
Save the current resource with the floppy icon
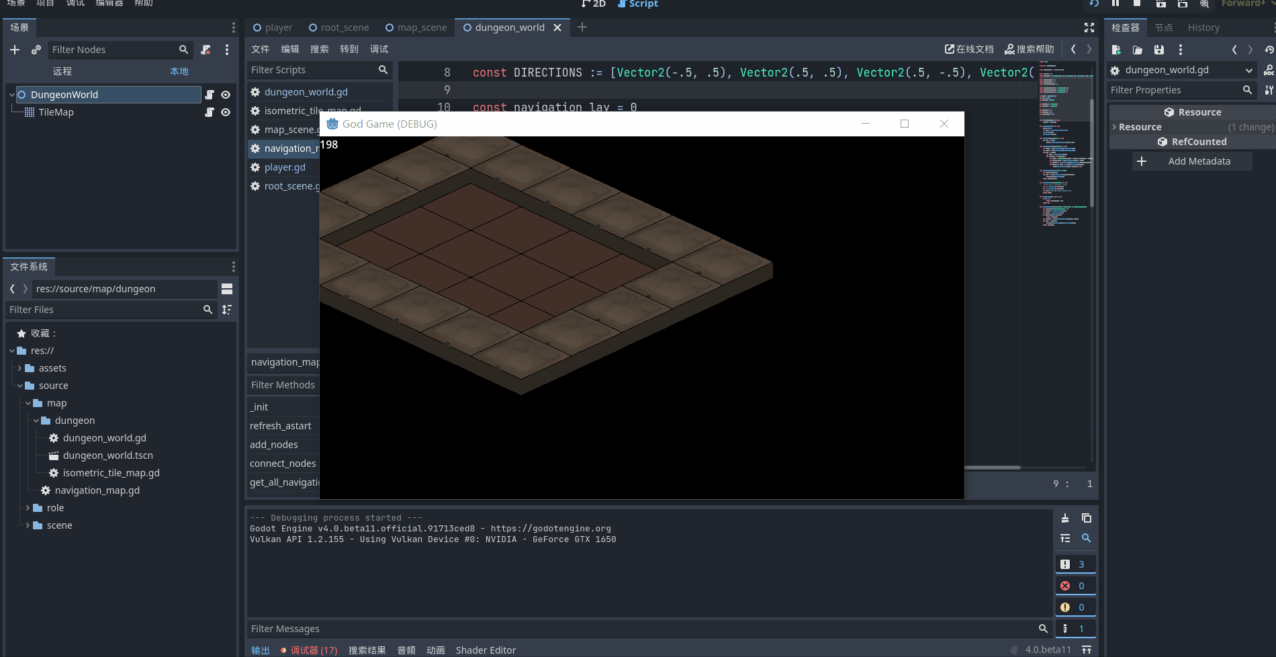pos(1158,50)
